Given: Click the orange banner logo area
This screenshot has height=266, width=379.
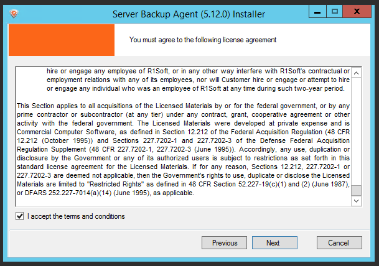Looking at the screenshot, I should coord(61,40).
